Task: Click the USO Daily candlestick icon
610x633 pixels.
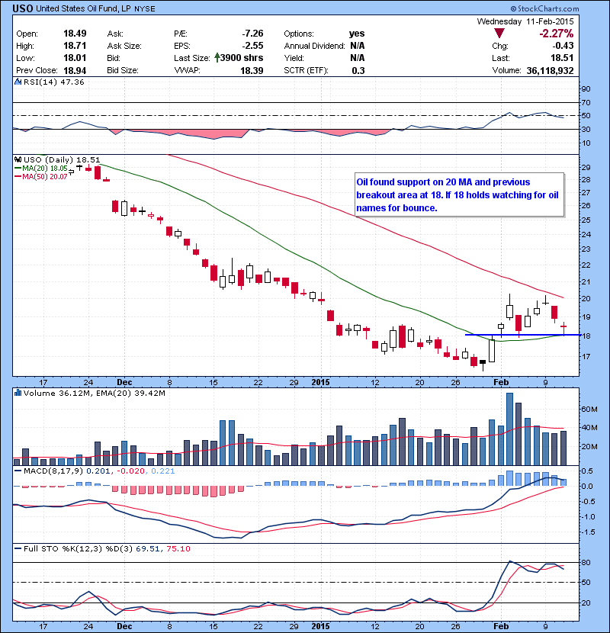Action: [x=18, y=159]
